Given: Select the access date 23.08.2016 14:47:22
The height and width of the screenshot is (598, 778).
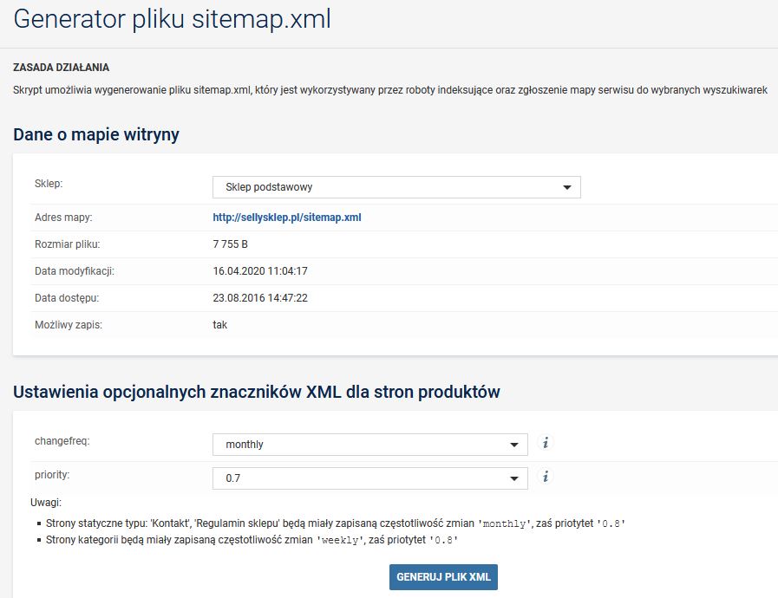Looking at the screenshot, I should click(260, 298).
